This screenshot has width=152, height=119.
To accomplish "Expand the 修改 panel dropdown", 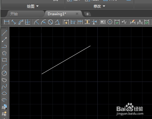I will tap(104, 6).
